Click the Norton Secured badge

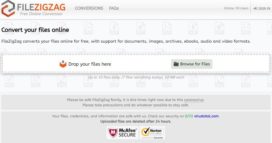tap(152, 133)
